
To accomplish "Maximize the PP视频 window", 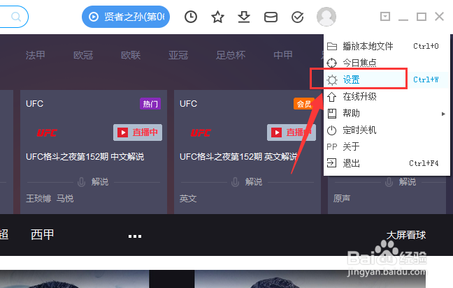I will point(422,17).
